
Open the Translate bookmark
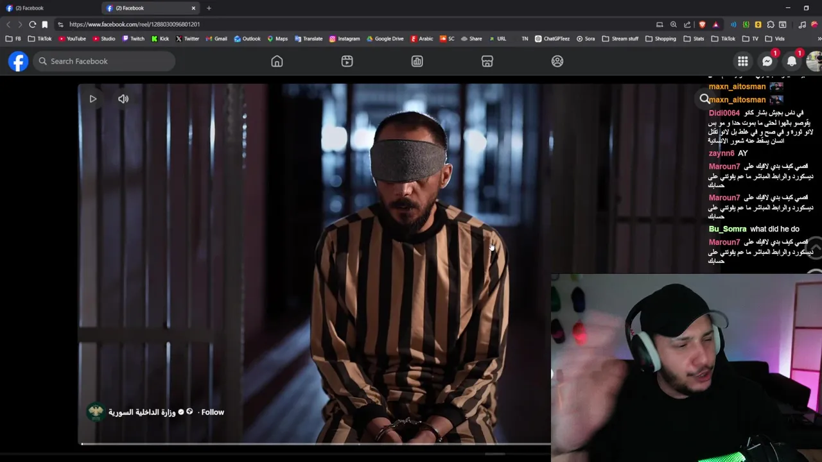[309, 38]
